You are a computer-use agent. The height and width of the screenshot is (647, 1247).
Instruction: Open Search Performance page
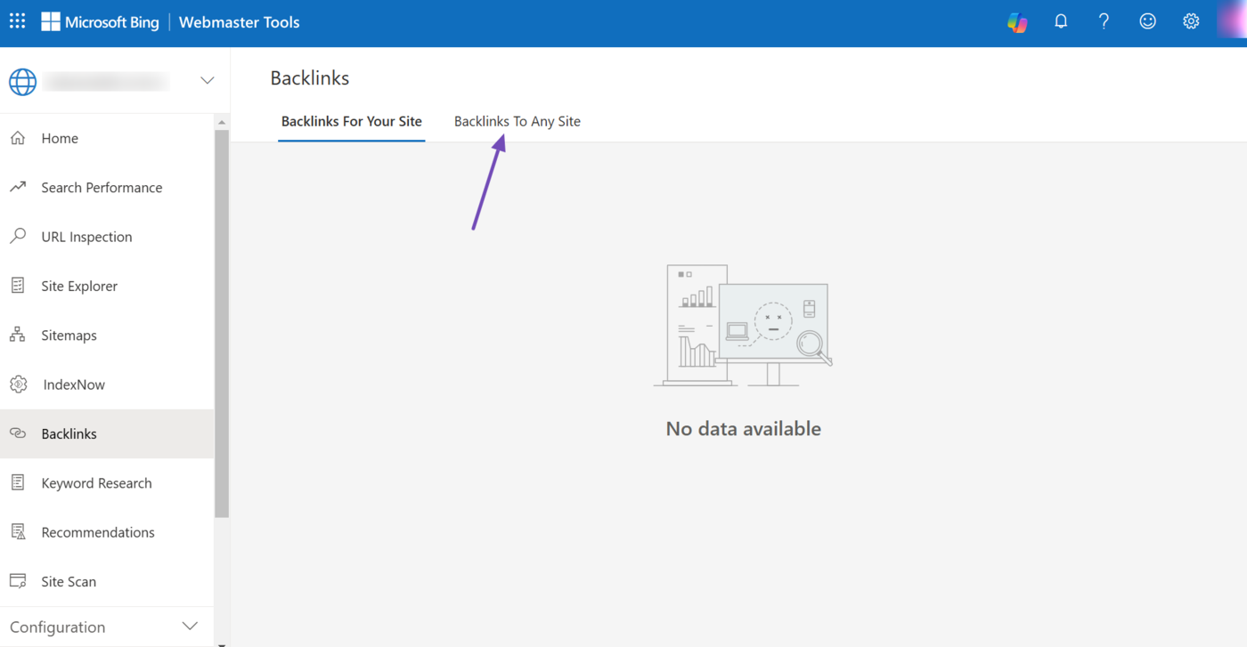pyautogui.click(x=102, y=188)
